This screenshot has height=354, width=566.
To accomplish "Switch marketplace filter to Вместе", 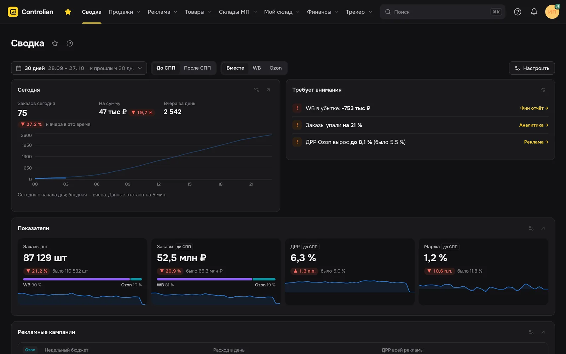I will tap(235, 68).
